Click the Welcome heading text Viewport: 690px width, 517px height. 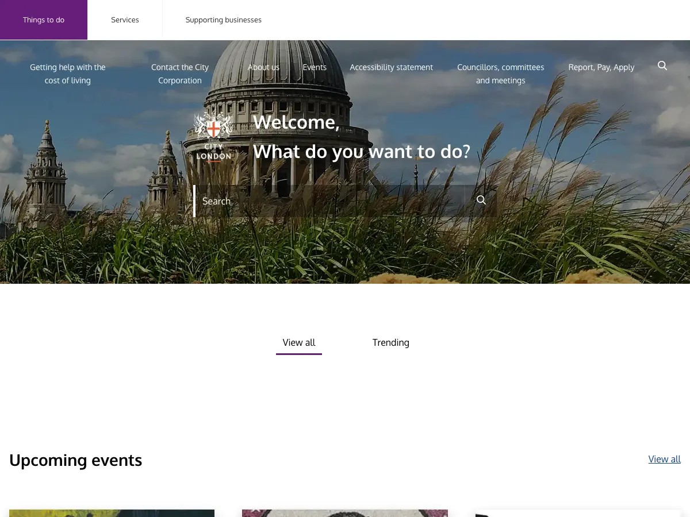296,122
